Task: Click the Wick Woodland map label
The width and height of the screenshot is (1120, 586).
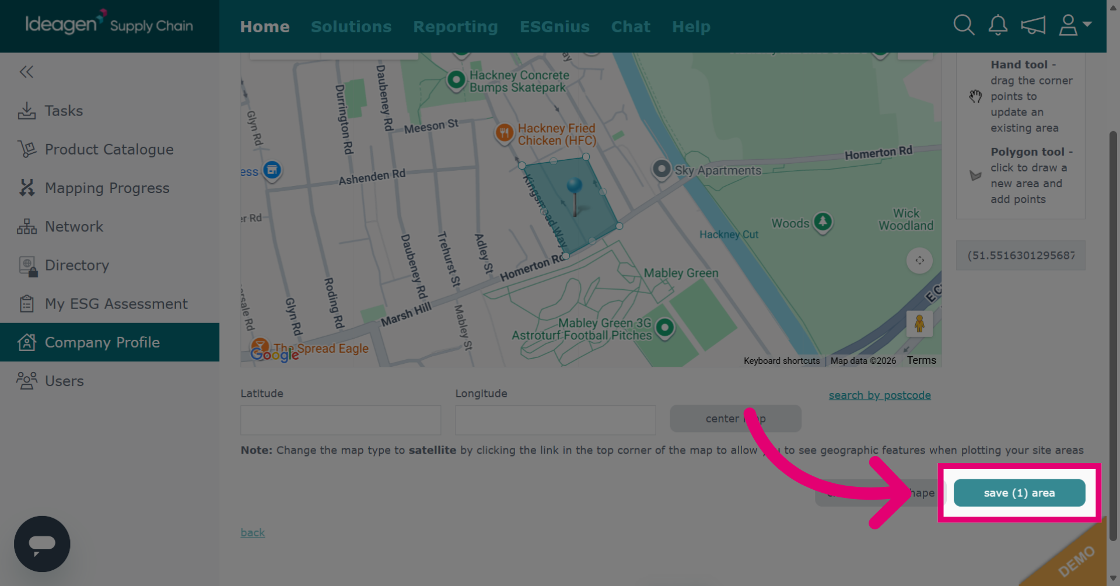Action: tap(906, 220)
